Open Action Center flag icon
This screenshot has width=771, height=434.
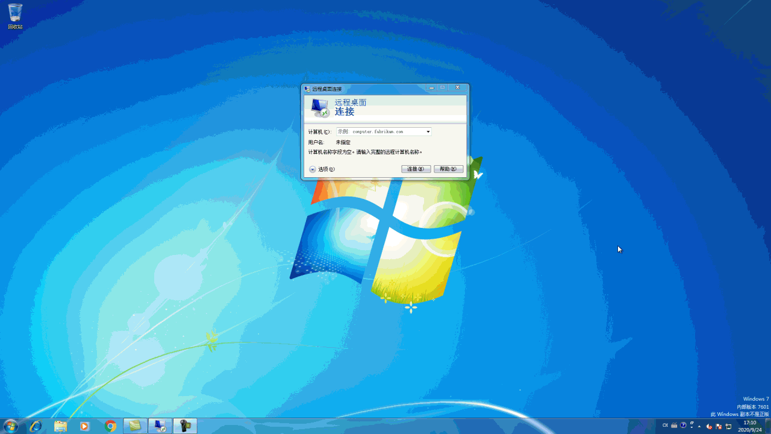[719, 426]
